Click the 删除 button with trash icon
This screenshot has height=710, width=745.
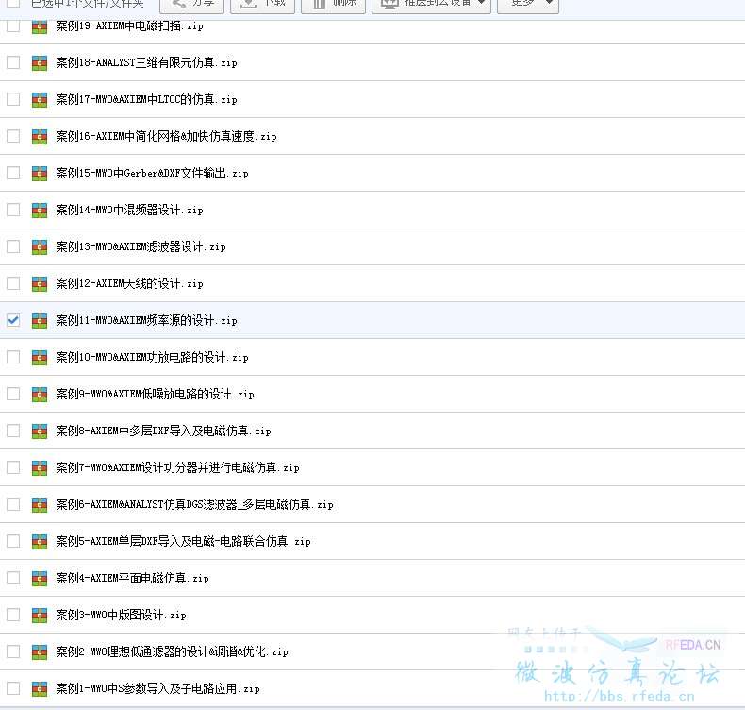333,5
